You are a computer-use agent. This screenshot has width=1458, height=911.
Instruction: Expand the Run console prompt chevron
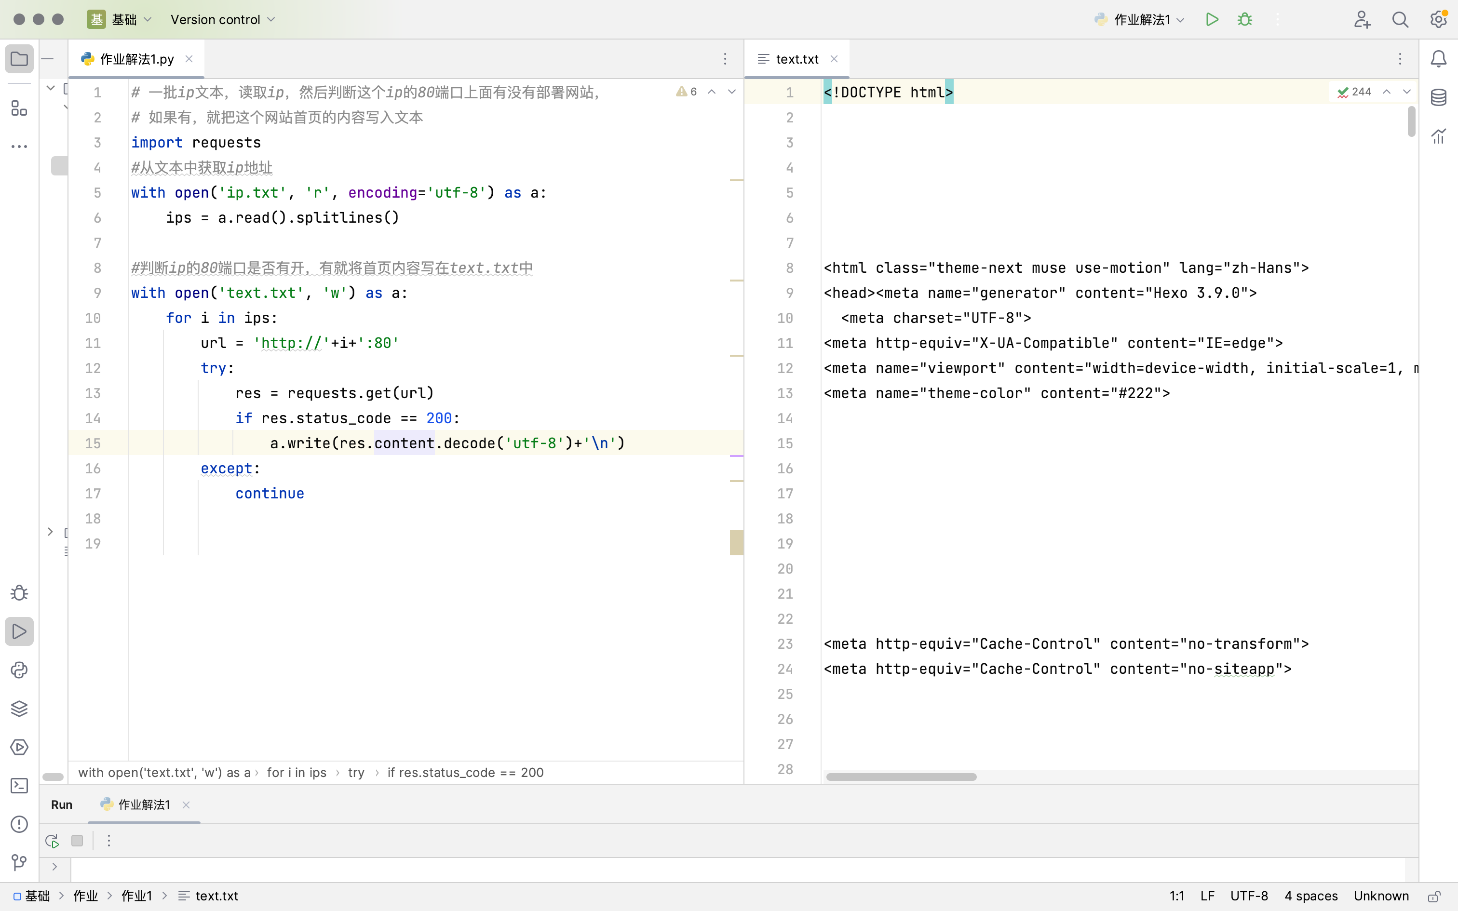(55, 867)
